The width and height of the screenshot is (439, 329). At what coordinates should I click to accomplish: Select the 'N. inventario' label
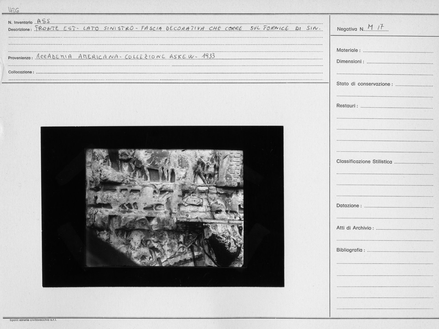point(21,22)
